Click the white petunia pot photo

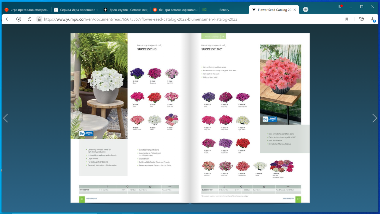tap(99, 86)
